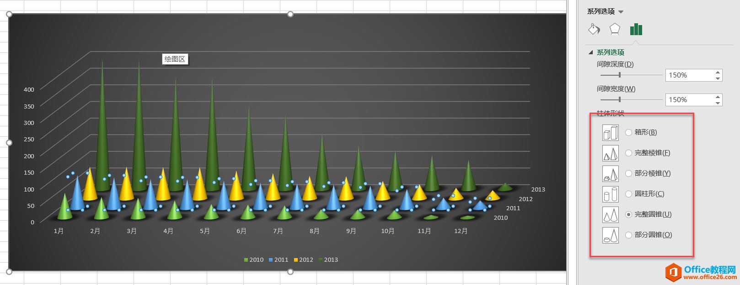
Task: Open the Effects pentagon tab
Action: (x=615, y=30)
